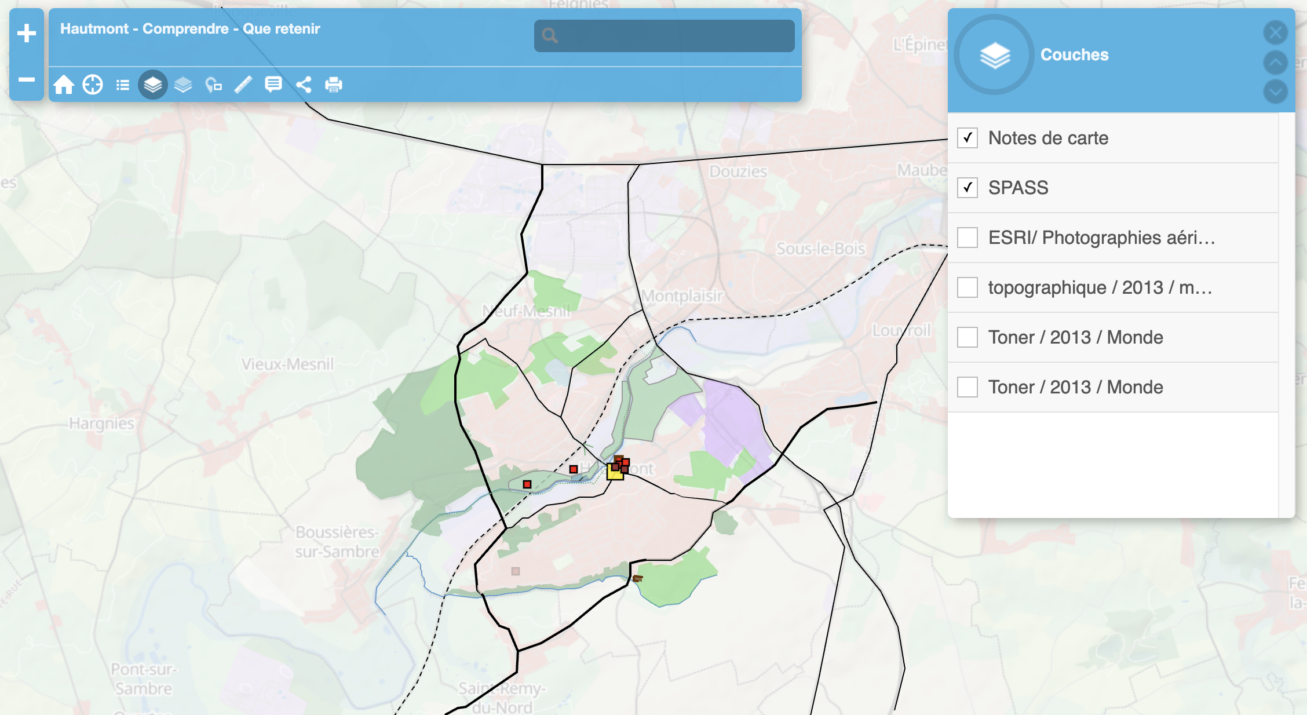
Task: Open the legend list icon
Action: point(122,85)
